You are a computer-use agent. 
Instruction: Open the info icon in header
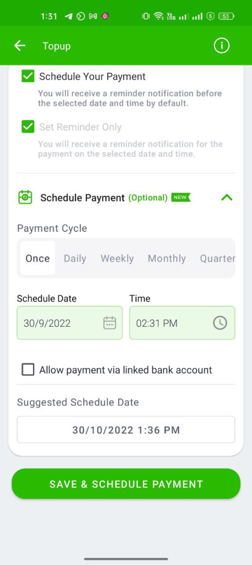[221, 46]
